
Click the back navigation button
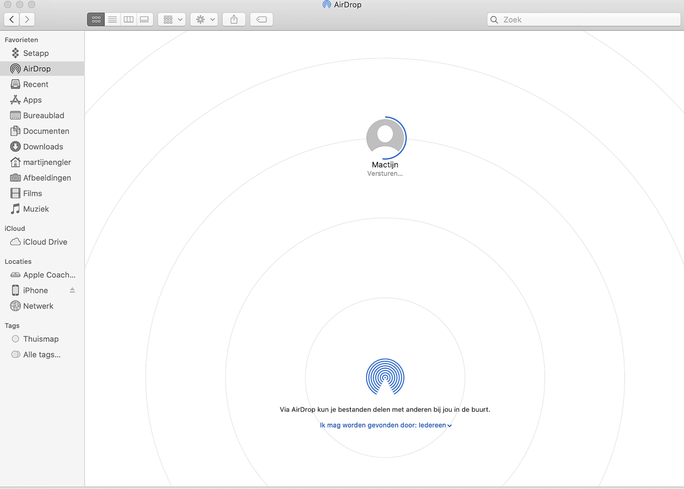click(12, 19)
